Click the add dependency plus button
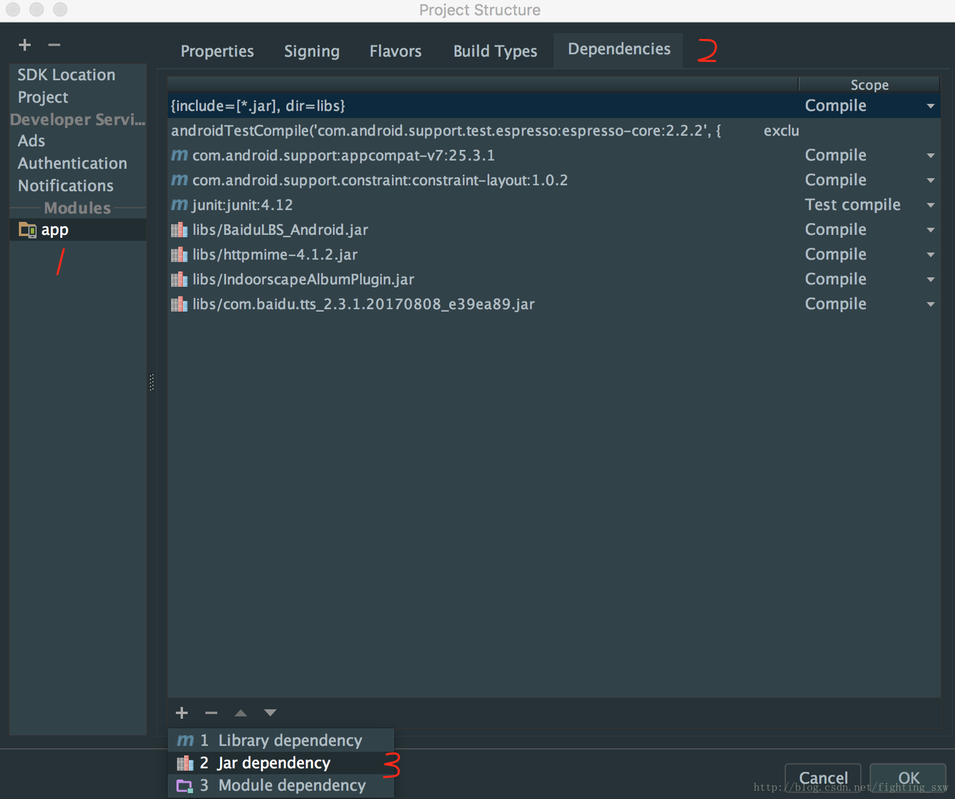The width and height of the screenshot is (955, 799). click(182, 713)
